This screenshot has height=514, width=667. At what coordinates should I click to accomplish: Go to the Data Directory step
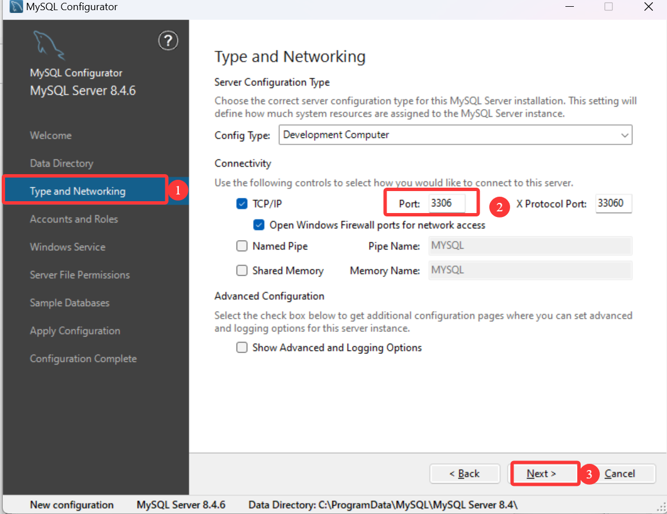click(x=62, y=163)
